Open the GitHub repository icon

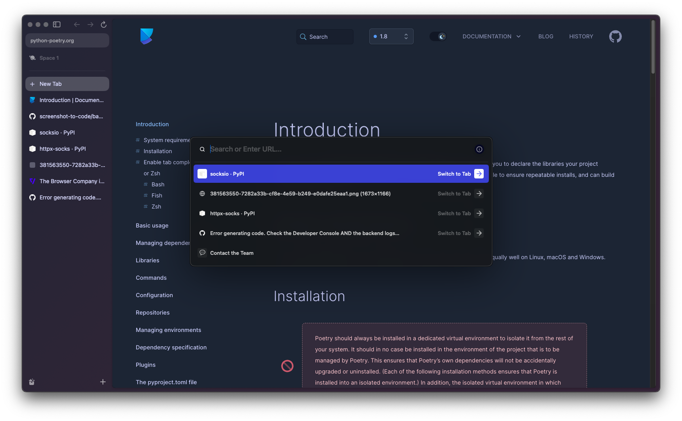point(615,36)
